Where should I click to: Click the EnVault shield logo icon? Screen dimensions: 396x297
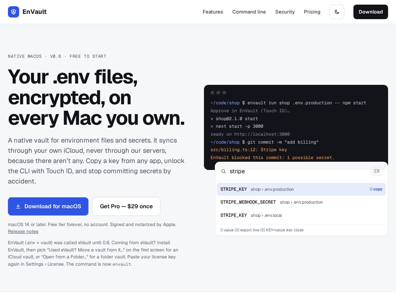click(x=14, y=12)
